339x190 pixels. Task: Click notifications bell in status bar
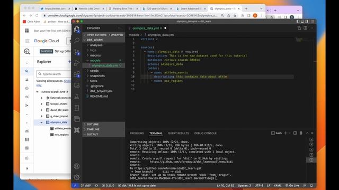(x=311, y=185)
